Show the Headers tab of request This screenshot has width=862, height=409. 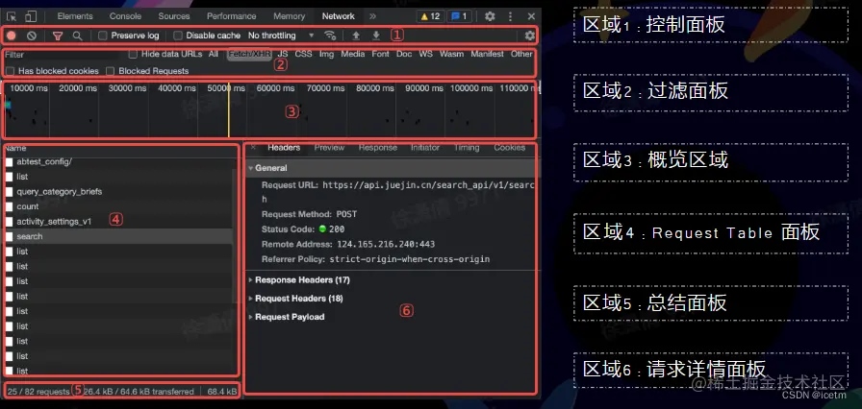click(x=284, y=148)
